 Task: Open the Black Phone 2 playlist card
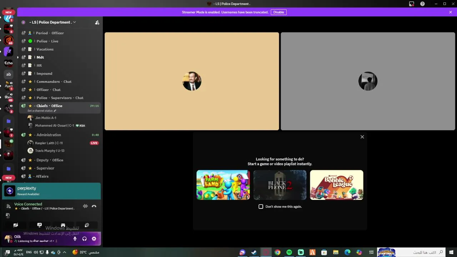pos(280,185)
